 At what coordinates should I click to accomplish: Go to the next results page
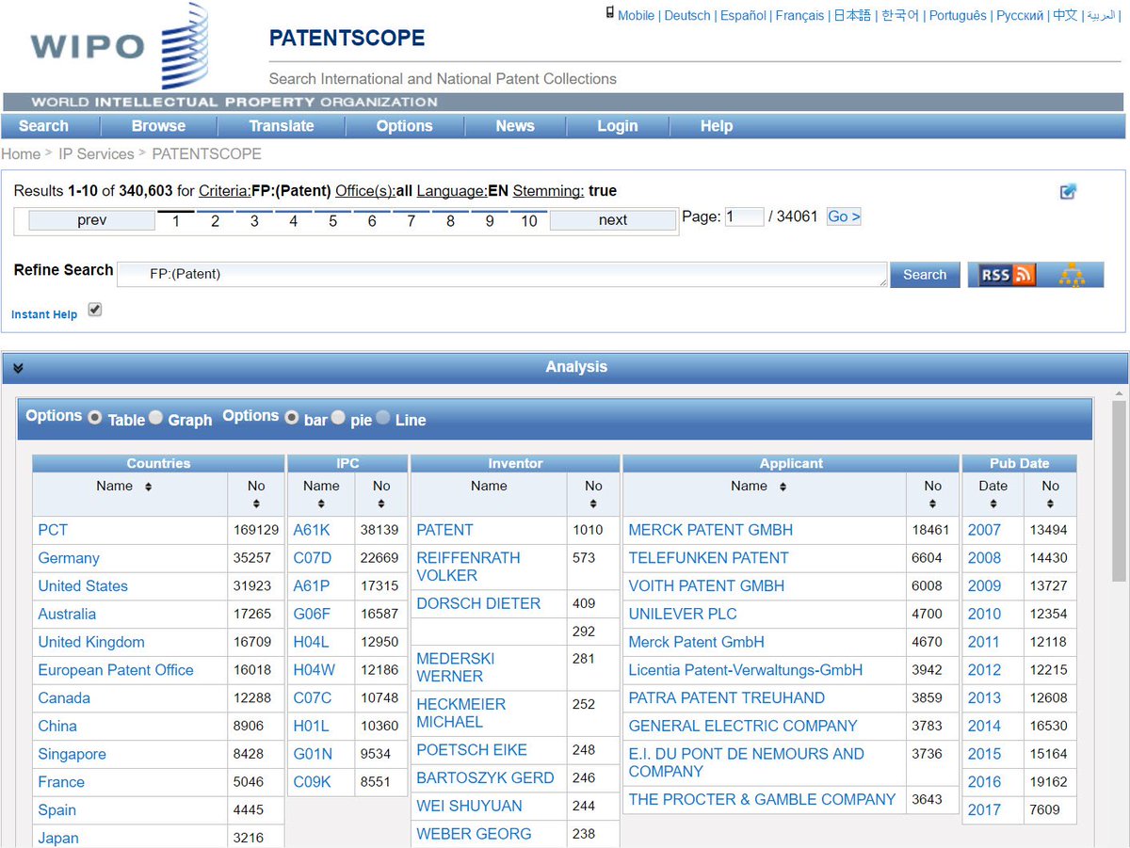click(x=613, y=220)
